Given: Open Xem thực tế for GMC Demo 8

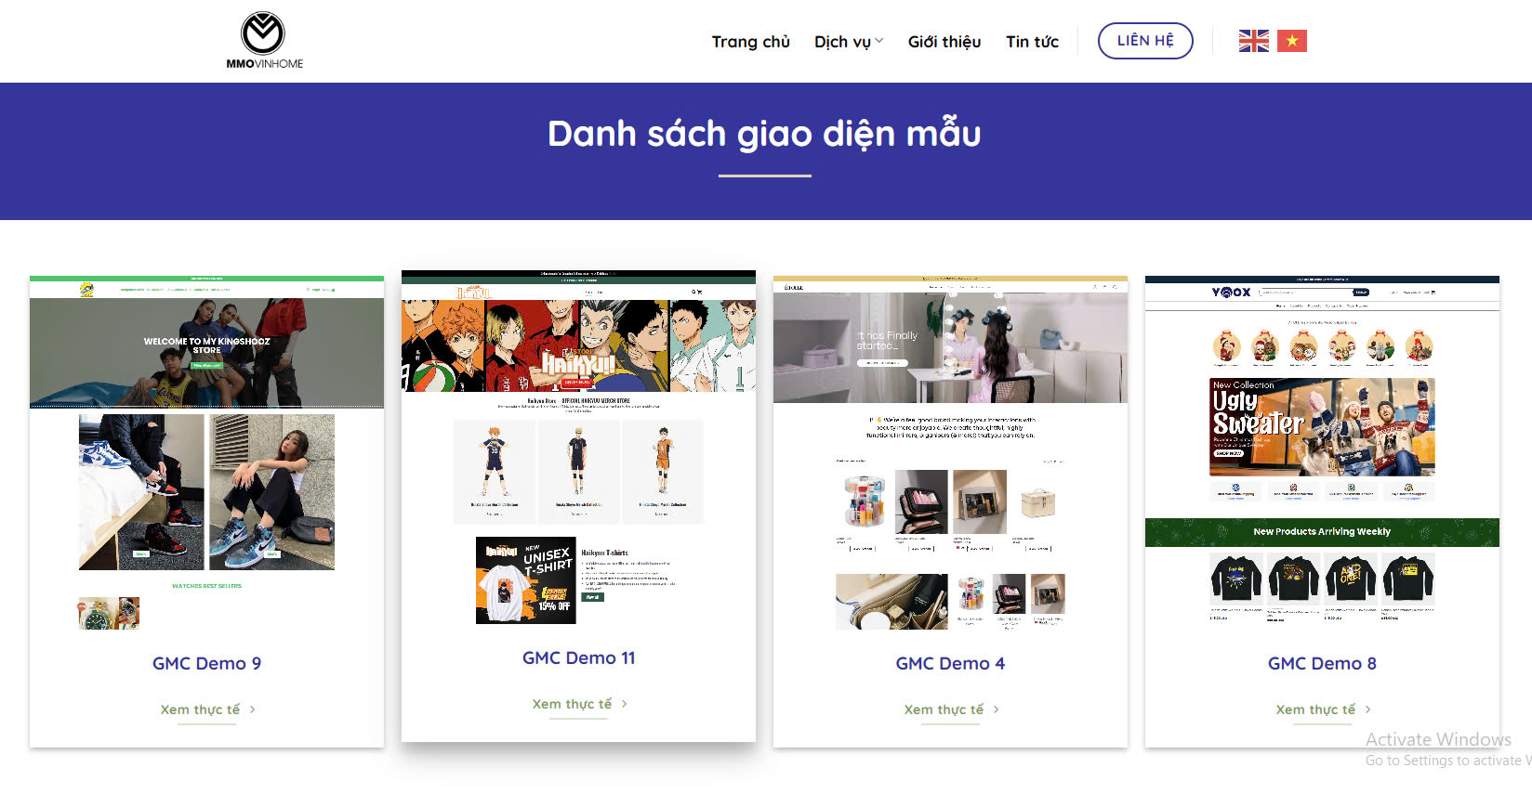Looking at the screenshot, I should (1315, 709).
